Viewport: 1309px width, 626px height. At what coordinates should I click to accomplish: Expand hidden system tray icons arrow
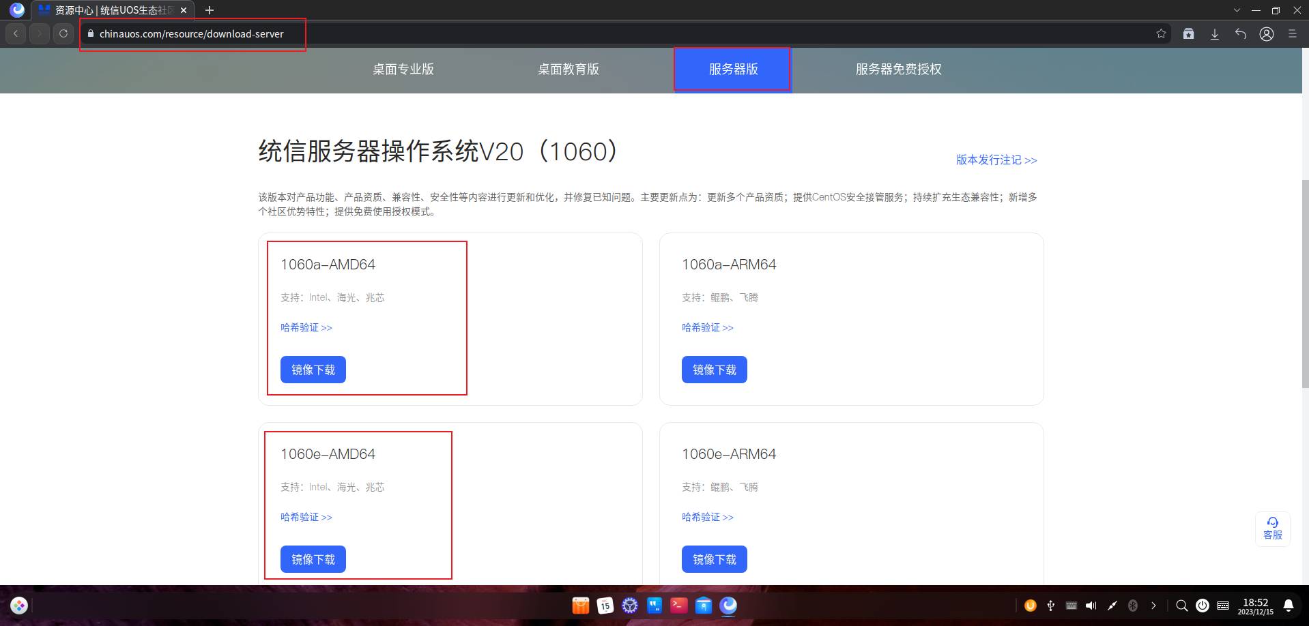click(1153, 606)
